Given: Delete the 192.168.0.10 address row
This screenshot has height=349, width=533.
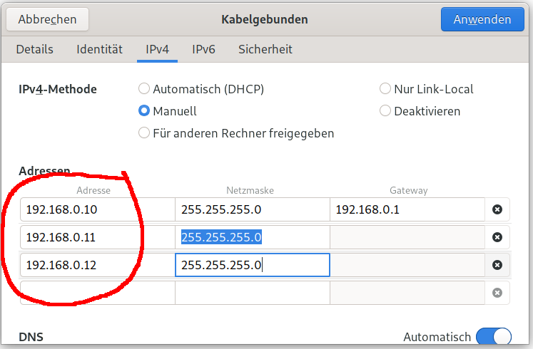Looking at the screenshot, I should tap(497, 209).
